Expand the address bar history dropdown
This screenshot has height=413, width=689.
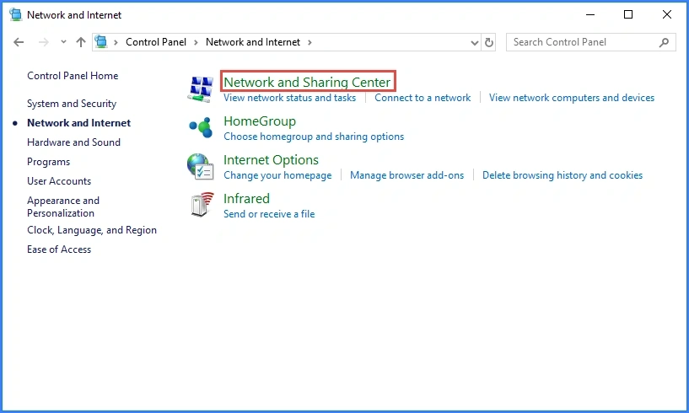(475, 43)
